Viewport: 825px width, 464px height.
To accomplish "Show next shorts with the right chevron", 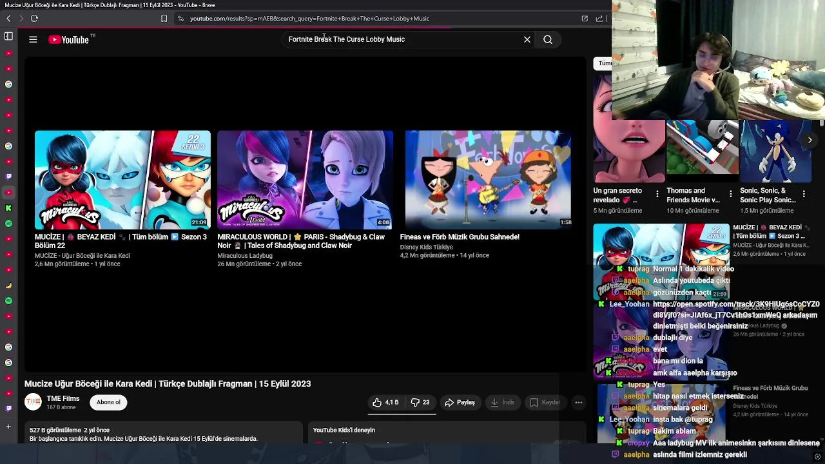I will (810, 140).
